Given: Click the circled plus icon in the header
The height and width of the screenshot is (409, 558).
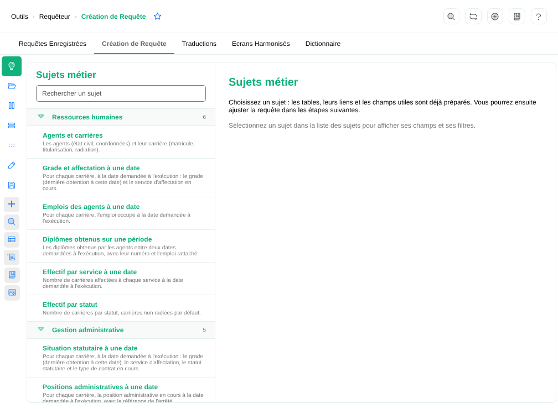Looking at the screenshot, I should (x=495, y=17).
